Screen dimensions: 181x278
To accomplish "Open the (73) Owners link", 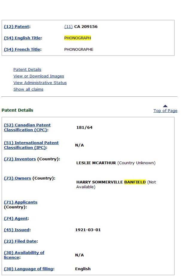I will [x=17, y=178].
